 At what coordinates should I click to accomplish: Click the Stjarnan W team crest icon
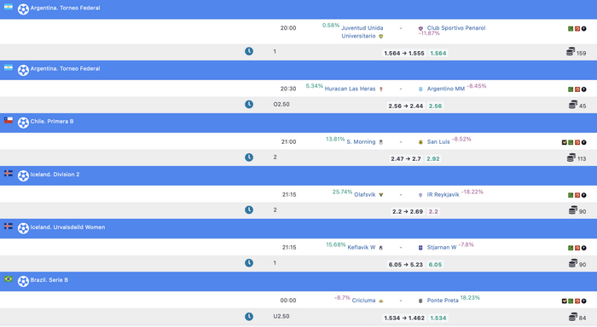(420, 248)
